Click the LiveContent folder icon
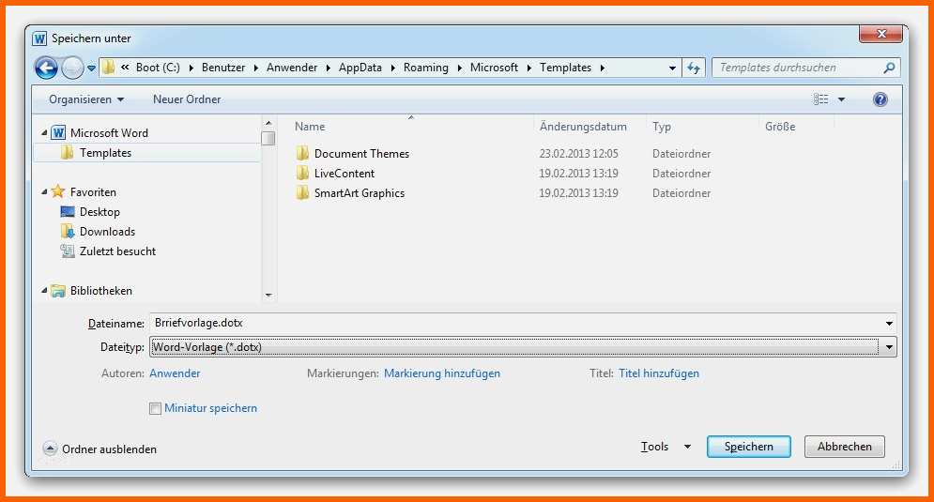 click(x=302, y=174)
